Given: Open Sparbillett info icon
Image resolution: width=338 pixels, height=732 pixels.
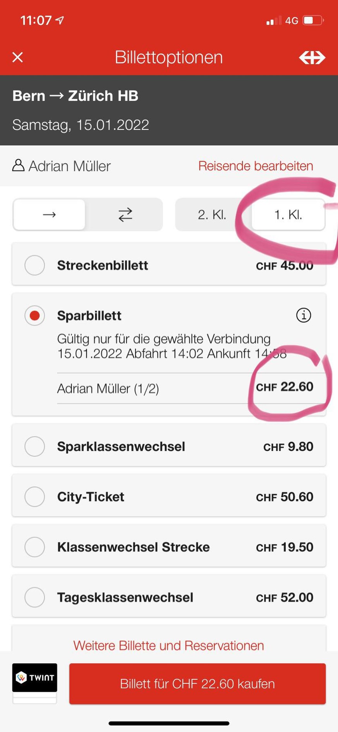Looking at the screenshot, I should pos(304,315).
